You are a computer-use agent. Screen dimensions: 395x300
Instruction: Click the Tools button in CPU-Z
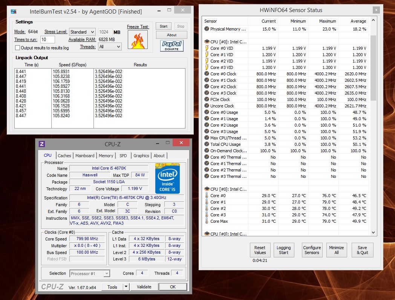[x=112, y=287]
